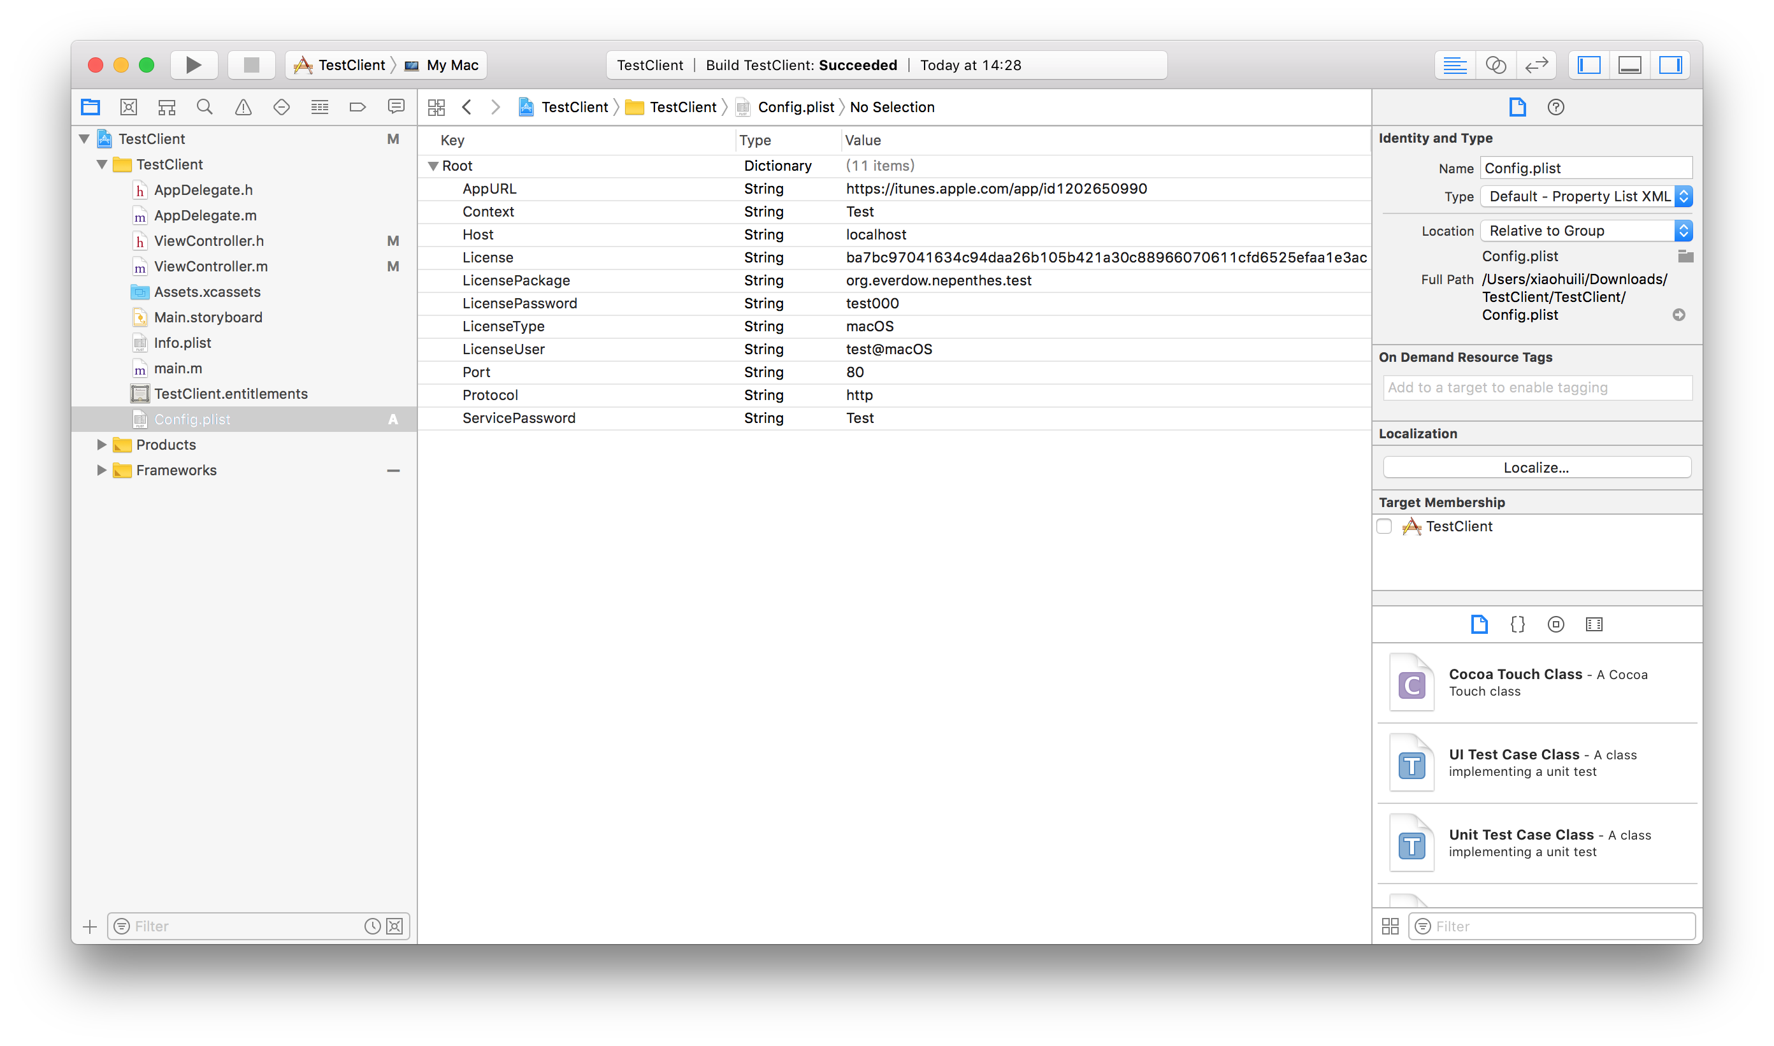Switch to the Assistant editor
1774x1046 pixels.
coord(1496,65)
